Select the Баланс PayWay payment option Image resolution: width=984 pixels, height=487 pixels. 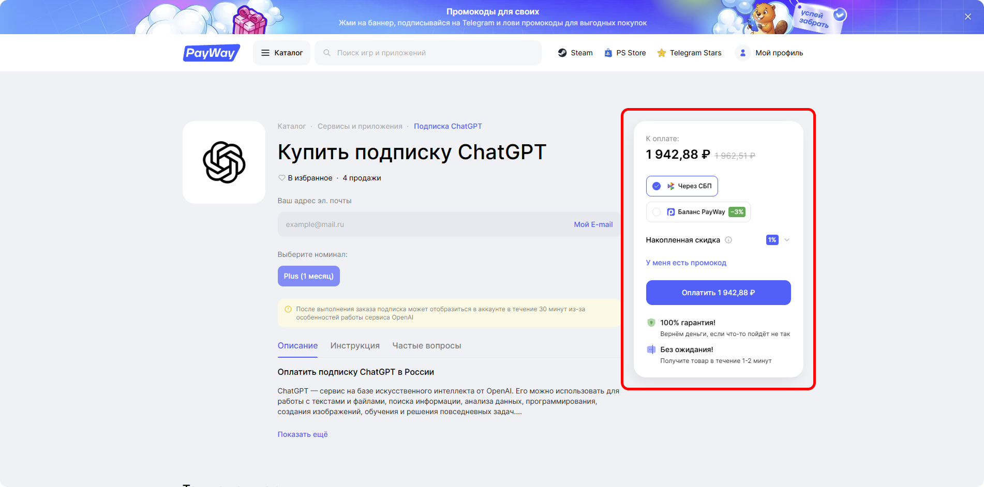coord(698,212)
